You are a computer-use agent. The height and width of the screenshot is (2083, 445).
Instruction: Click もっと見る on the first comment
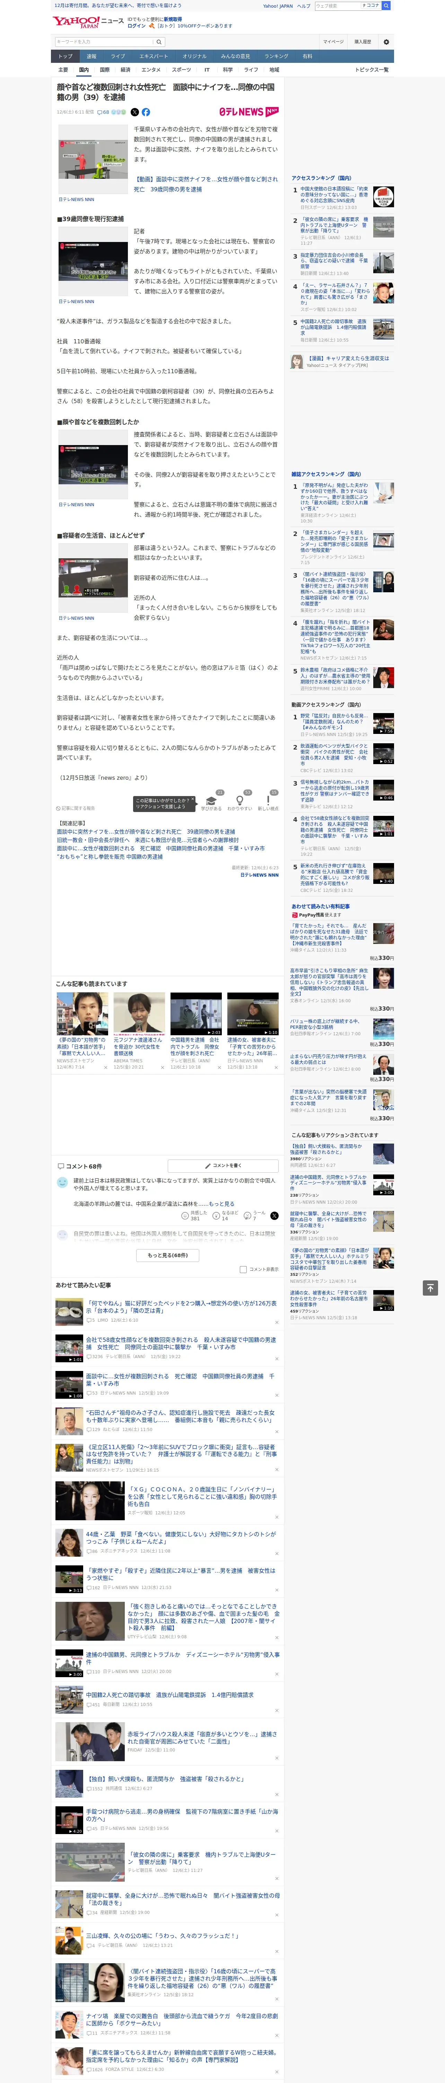(x=221, y=1203)
